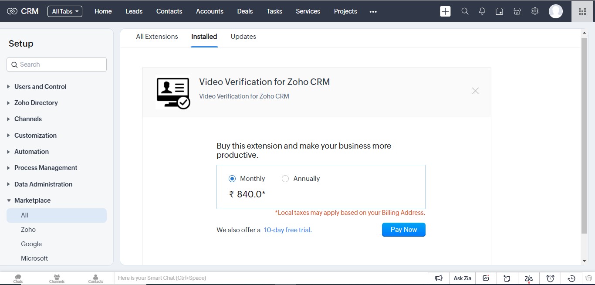Click the scrollbar up arrow
This screenshot has height=285, width=595.
(584, 33)
